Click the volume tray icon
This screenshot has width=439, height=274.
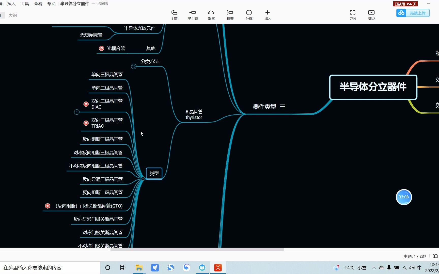click(x=412, y=268)
